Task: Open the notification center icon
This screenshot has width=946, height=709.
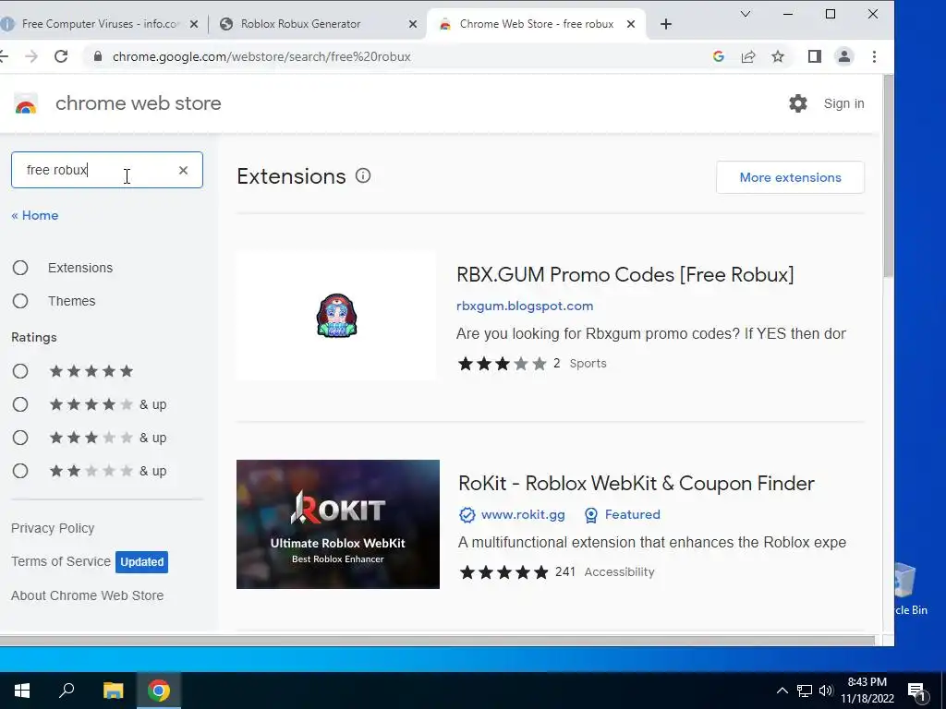Action: [916, 691]
